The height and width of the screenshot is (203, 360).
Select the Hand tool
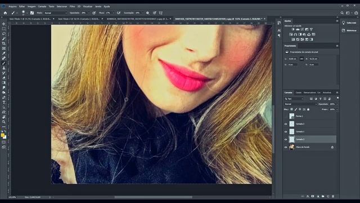(x=4, y=117)
